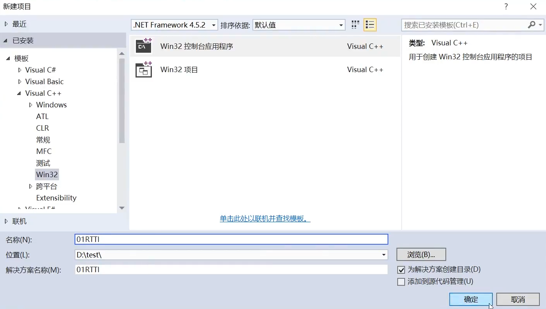Select the Win32 项目 template icon
Screen dimensions: 546x309
point(144,69)
